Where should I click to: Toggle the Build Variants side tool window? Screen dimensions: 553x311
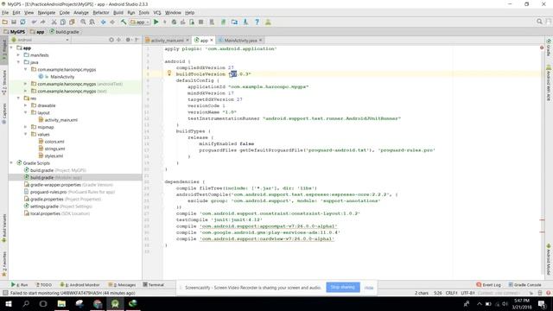4,228
